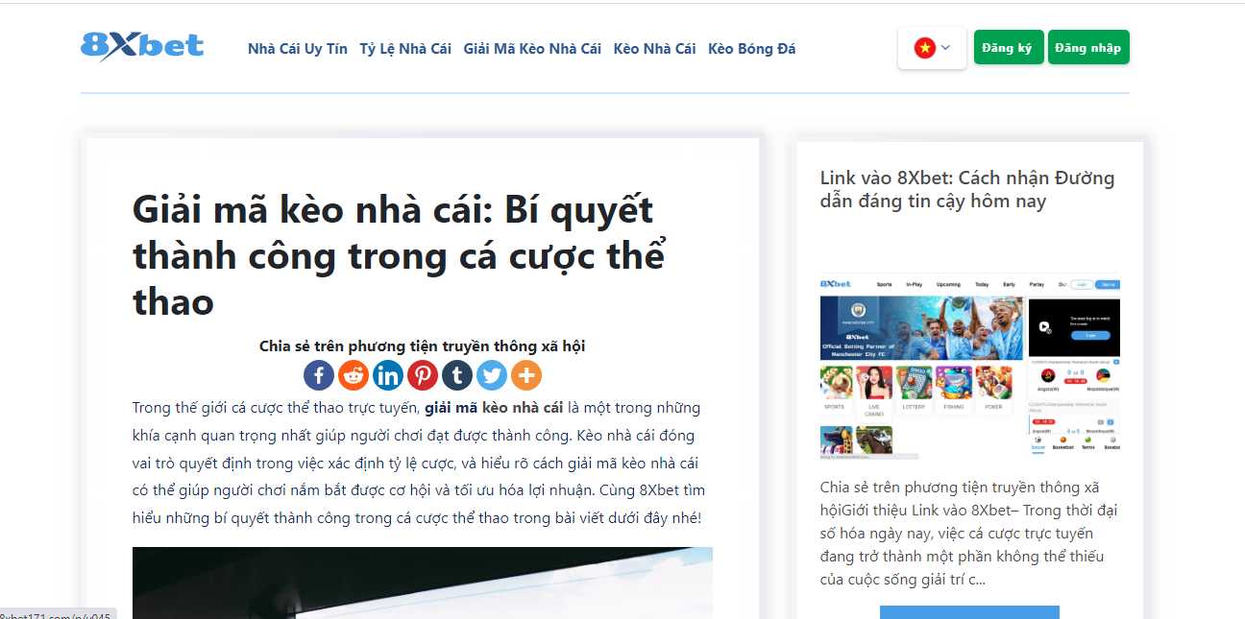Open the Nhà Cái Uy Tín menu item
Viewport: 1245px width, 619px height.
point(298,49)
